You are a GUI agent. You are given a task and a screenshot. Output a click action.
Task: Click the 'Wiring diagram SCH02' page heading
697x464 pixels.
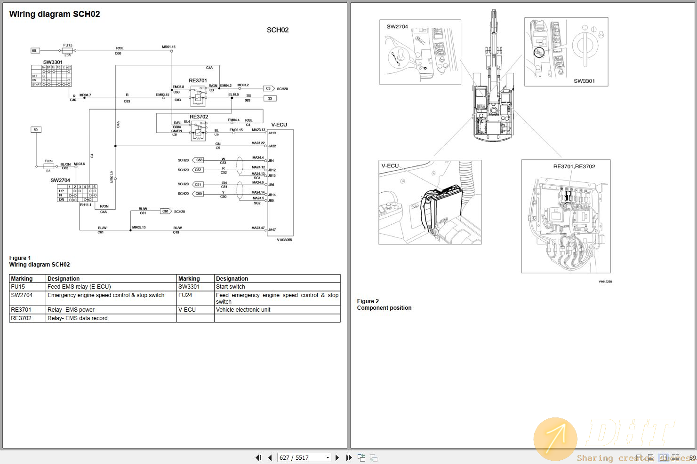click(x=55, y=14)
